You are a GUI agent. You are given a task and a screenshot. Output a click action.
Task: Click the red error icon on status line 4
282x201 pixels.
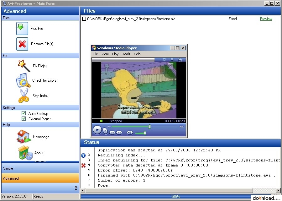point(83,165)
